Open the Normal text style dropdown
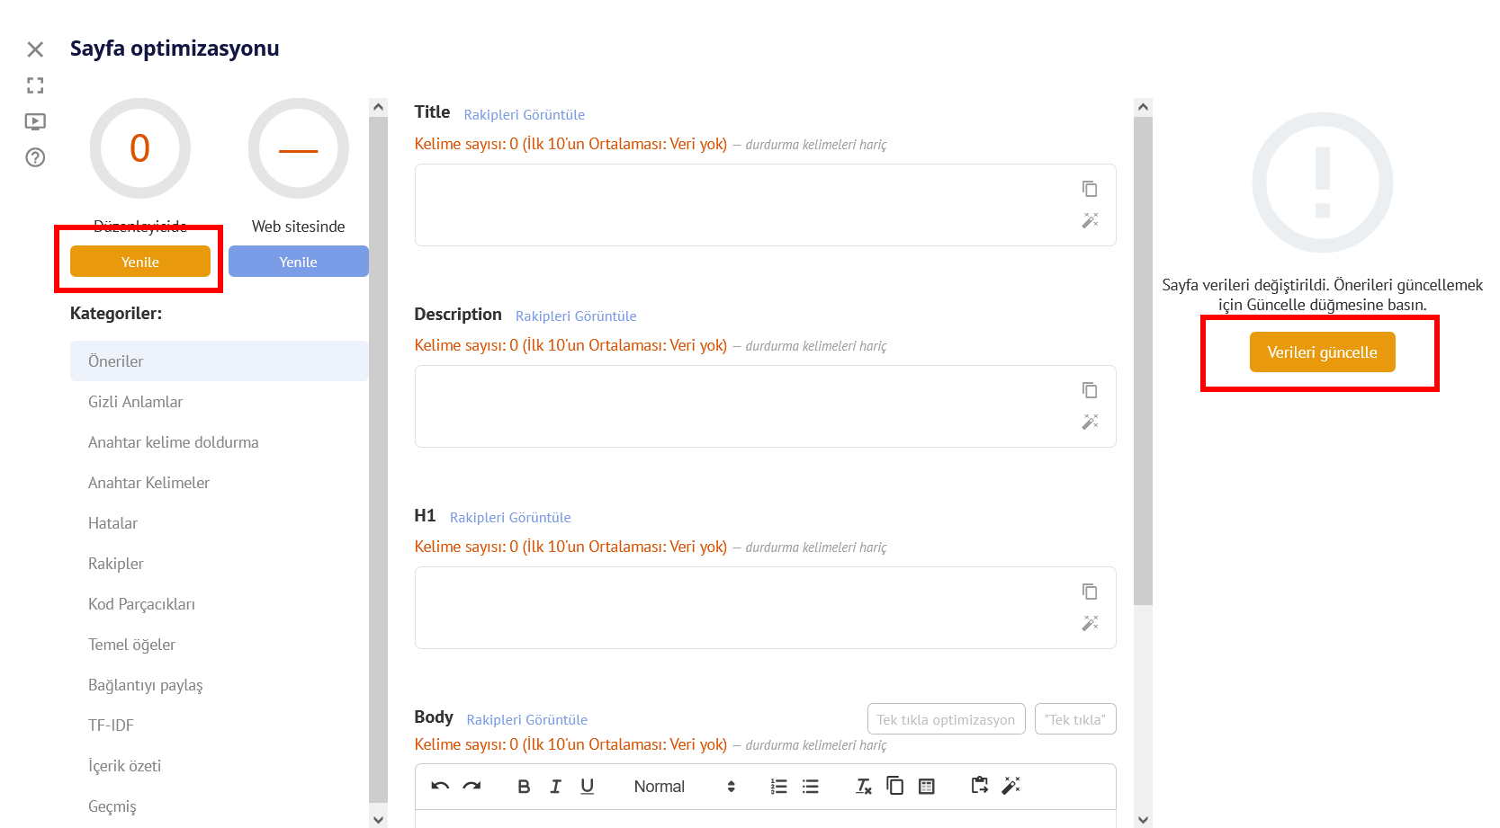 [x=684, y=787]
